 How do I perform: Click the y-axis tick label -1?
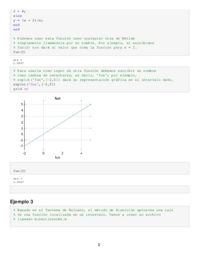pyautogui.click(x=21, y=140)
